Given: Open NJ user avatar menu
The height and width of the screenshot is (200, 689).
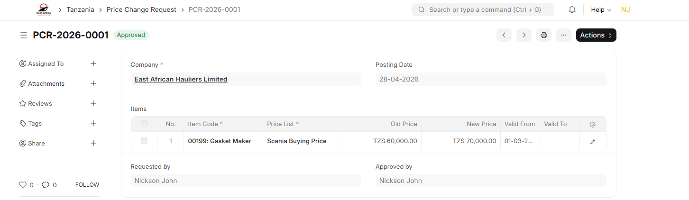Looking at the screenshot, I should [625, 9].
